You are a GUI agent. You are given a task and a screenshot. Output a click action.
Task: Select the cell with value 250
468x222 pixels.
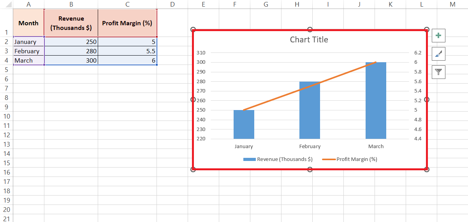[x=71, y=42]
